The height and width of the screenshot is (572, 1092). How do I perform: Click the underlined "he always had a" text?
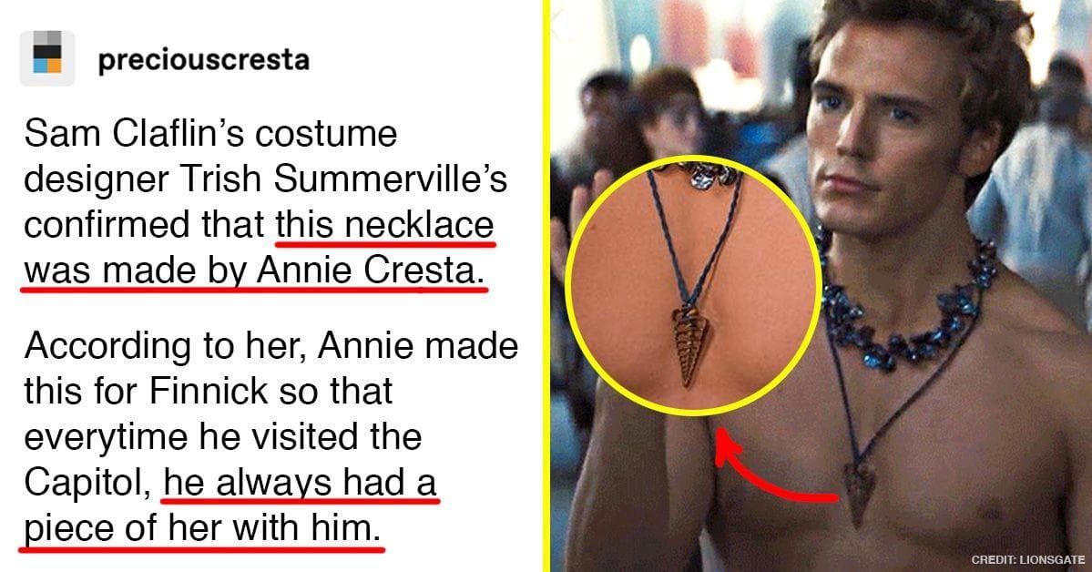click(301, 482)
